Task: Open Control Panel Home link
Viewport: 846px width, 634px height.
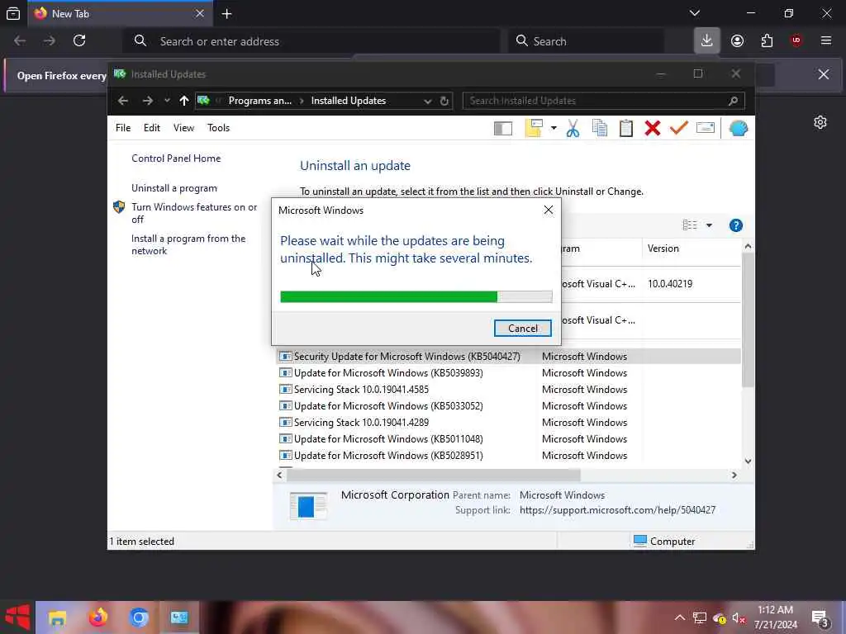Action: coord(176,158)
